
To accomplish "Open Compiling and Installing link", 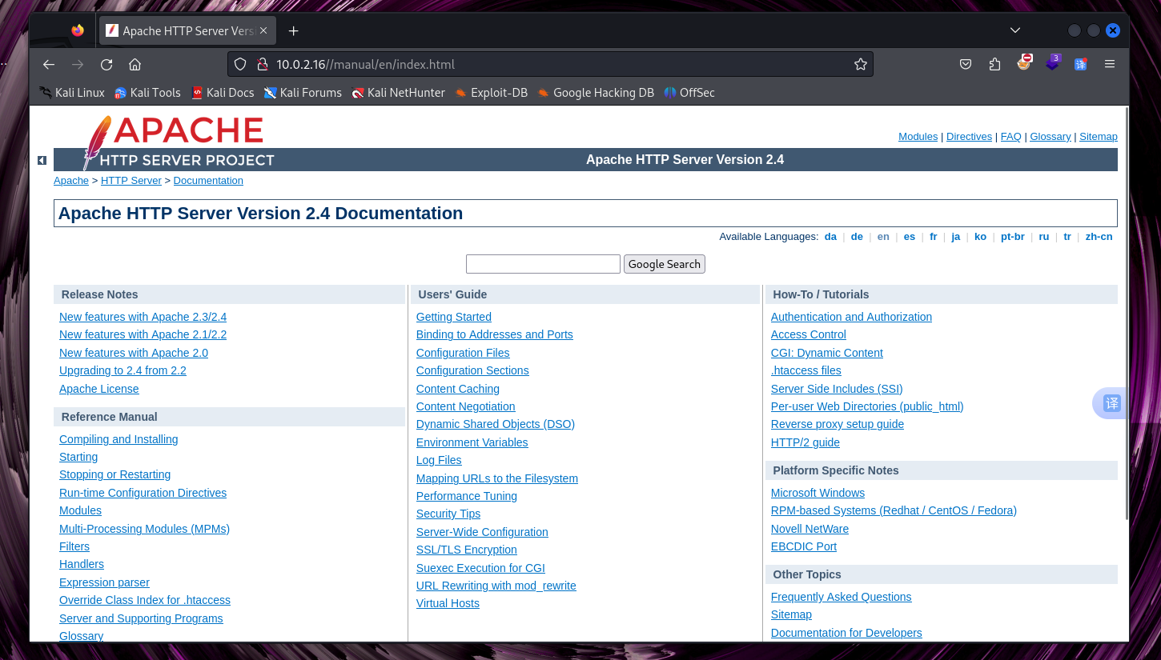I will [x=119, y=439].
